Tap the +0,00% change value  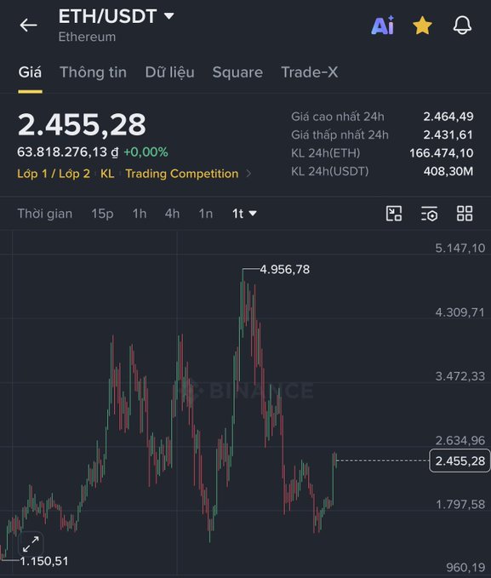click(x=146, y=152)
